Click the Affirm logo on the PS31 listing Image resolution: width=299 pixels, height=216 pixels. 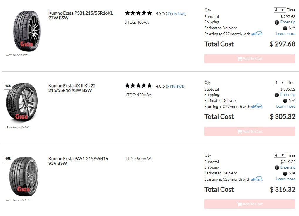click(x=257, y=34)
